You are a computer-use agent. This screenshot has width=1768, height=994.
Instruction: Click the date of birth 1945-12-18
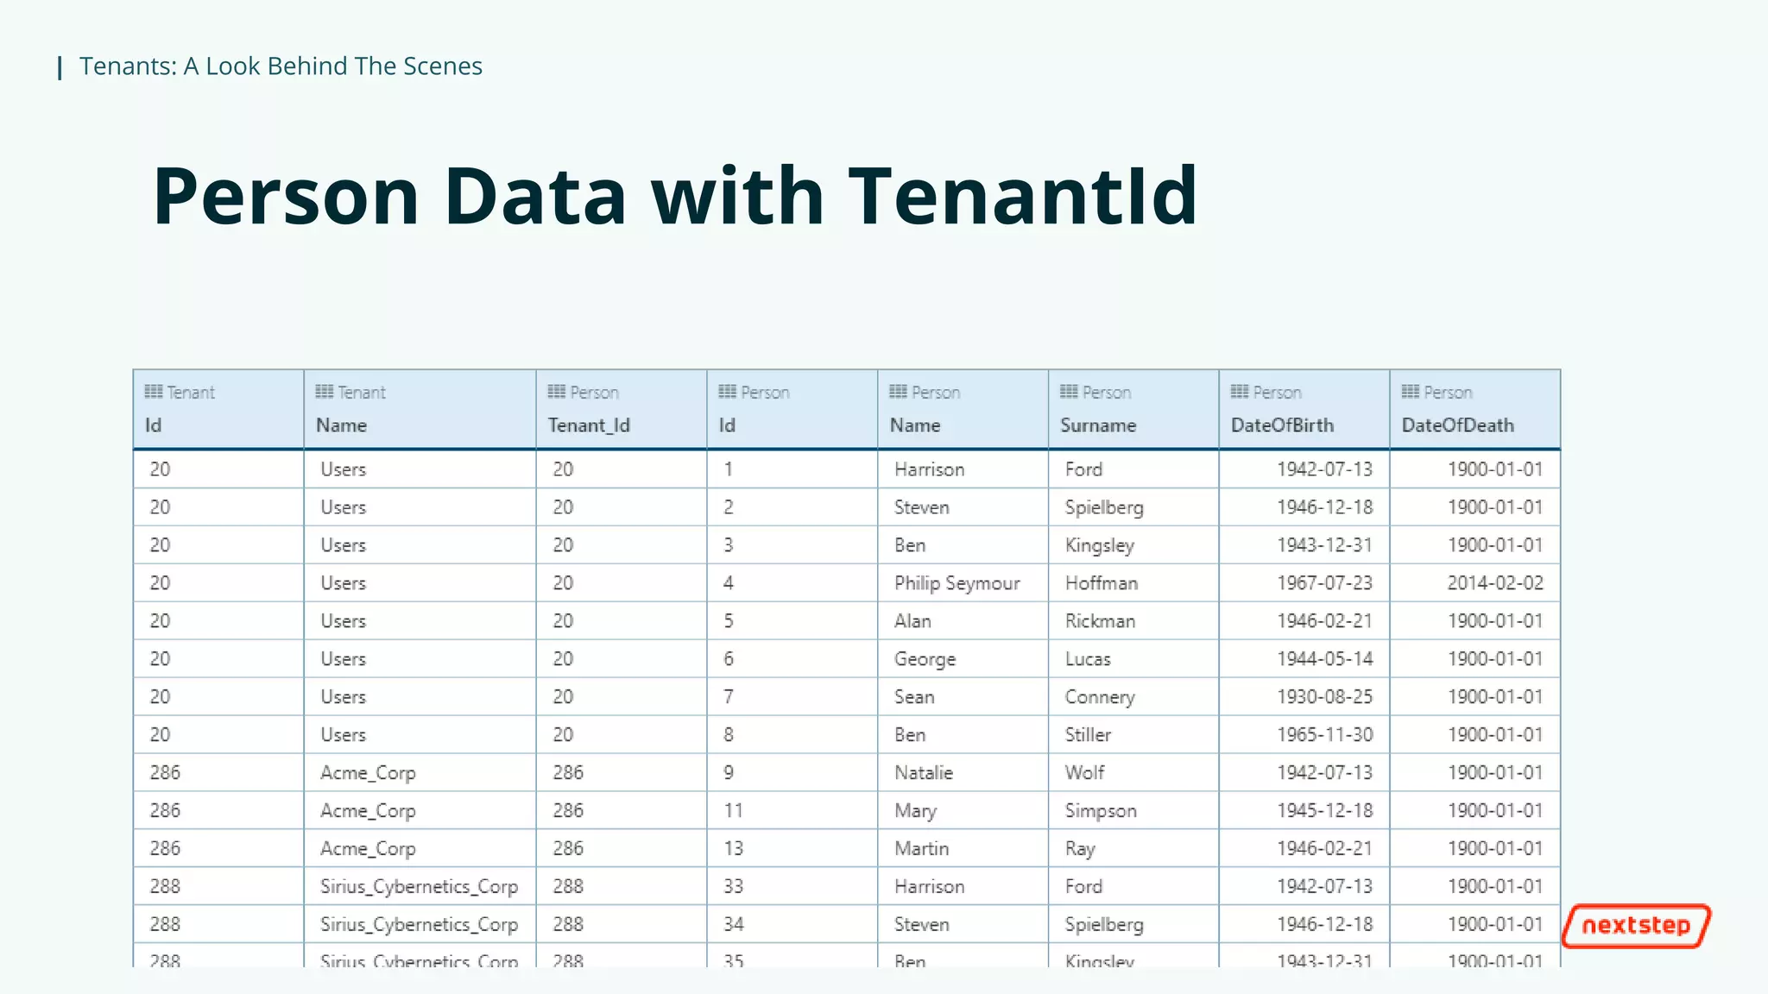[1324, 811]
